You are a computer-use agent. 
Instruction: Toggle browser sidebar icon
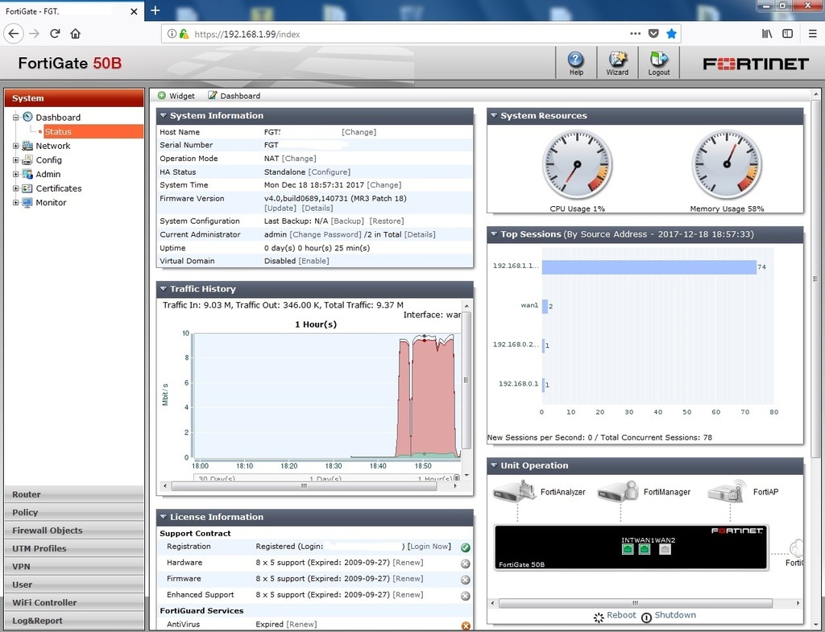(x=788, y=34)
